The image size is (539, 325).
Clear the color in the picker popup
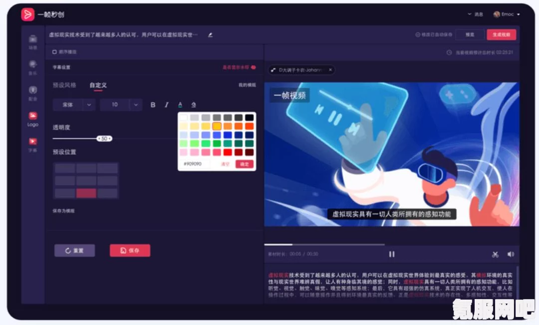pos(225,164)
